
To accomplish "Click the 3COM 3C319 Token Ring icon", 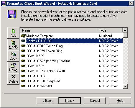I will coord(23,46).
